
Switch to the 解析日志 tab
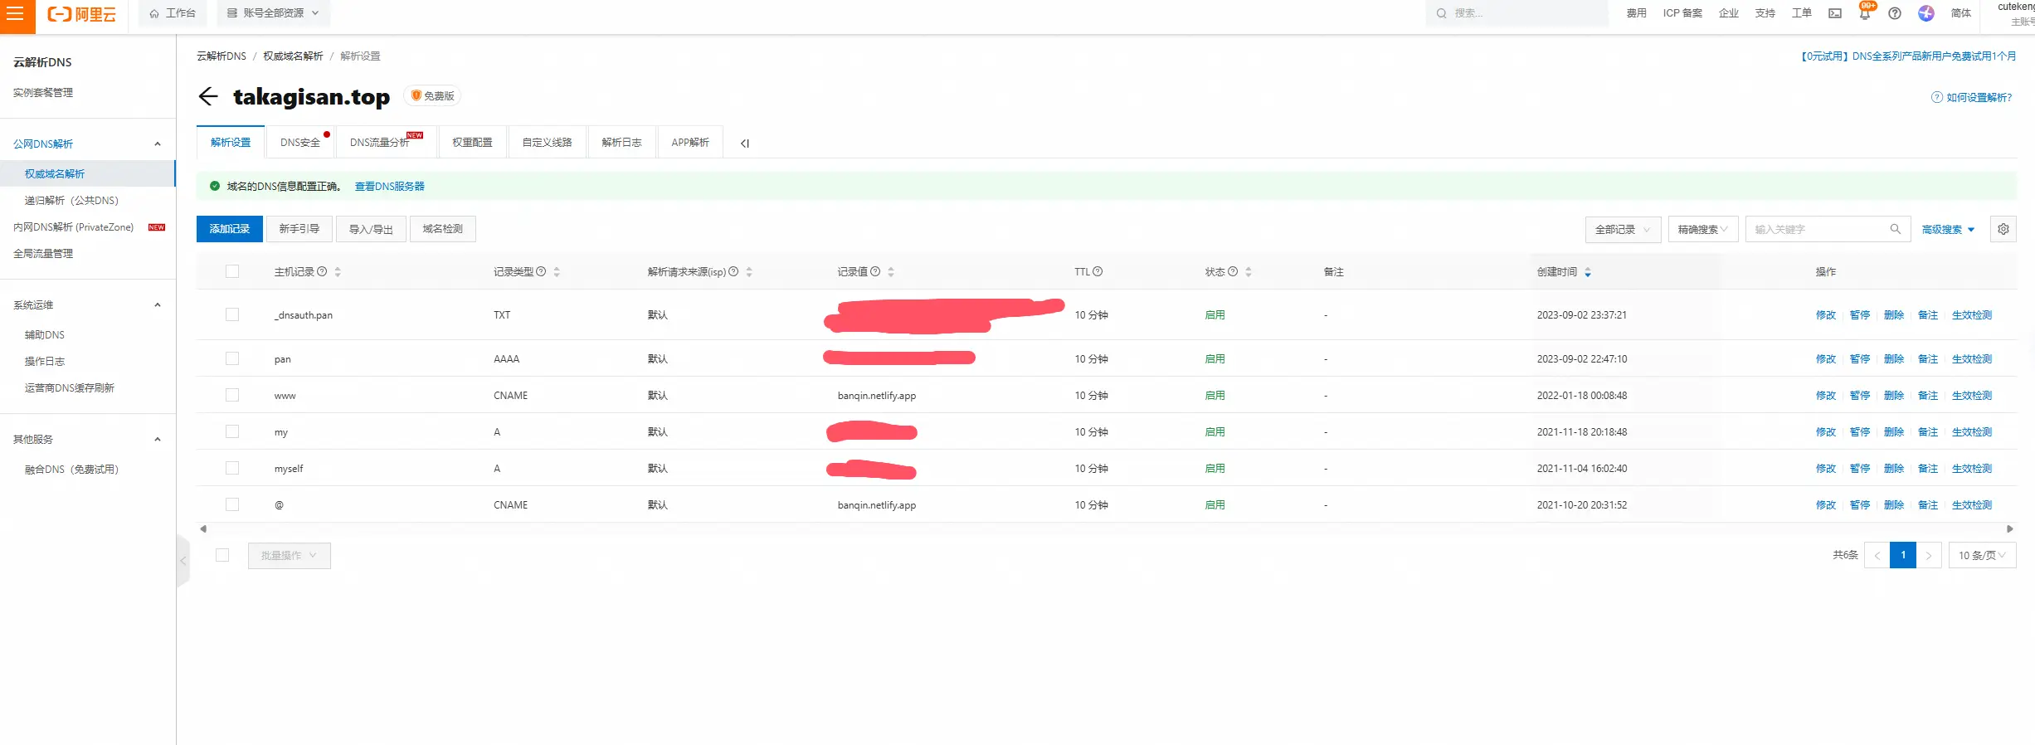pyautogui.click(x=621, y=143)
